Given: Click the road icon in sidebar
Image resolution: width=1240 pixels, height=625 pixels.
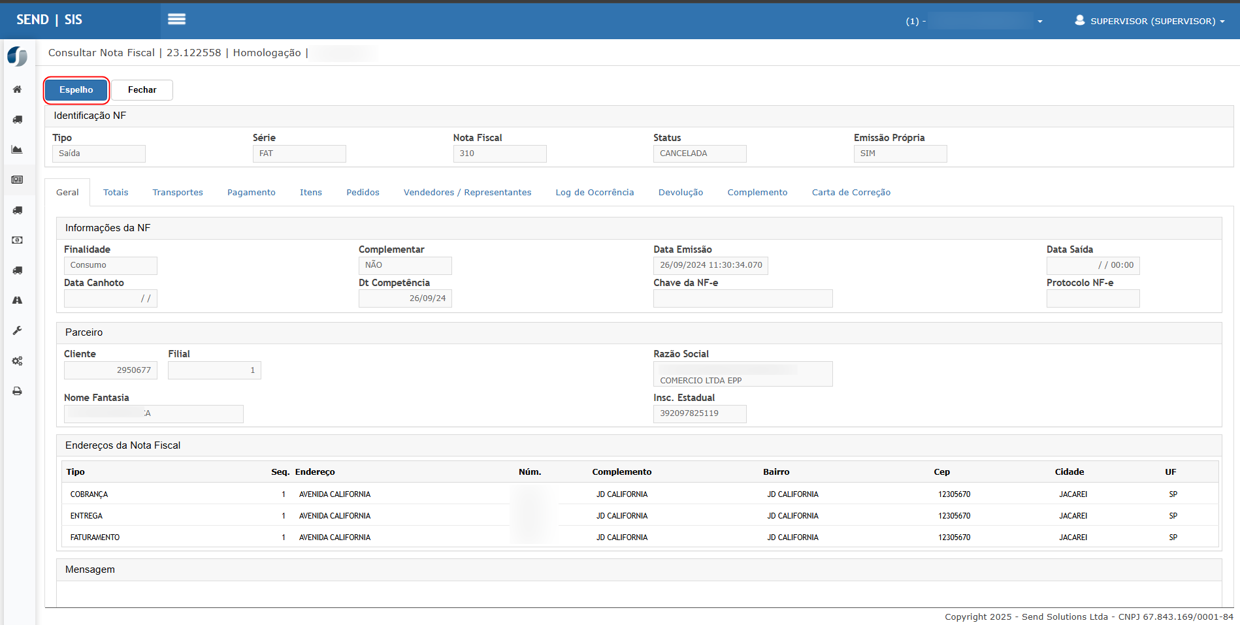Looking at the screenshot, I should coord(18,300).
